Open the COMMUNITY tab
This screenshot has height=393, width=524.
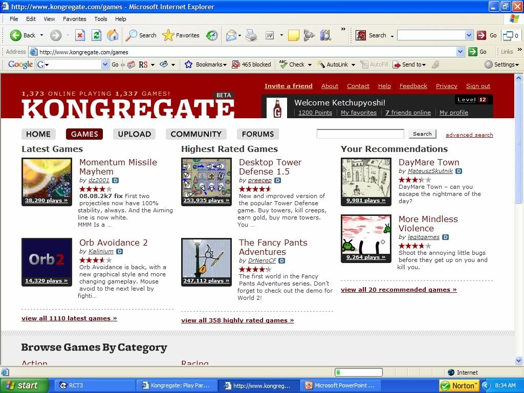(196, 134)
